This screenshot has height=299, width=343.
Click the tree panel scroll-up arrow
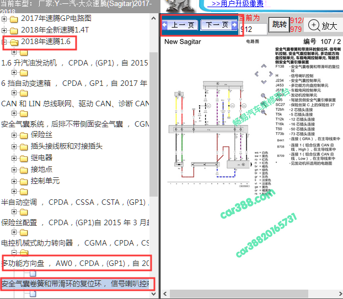point(153,19)
